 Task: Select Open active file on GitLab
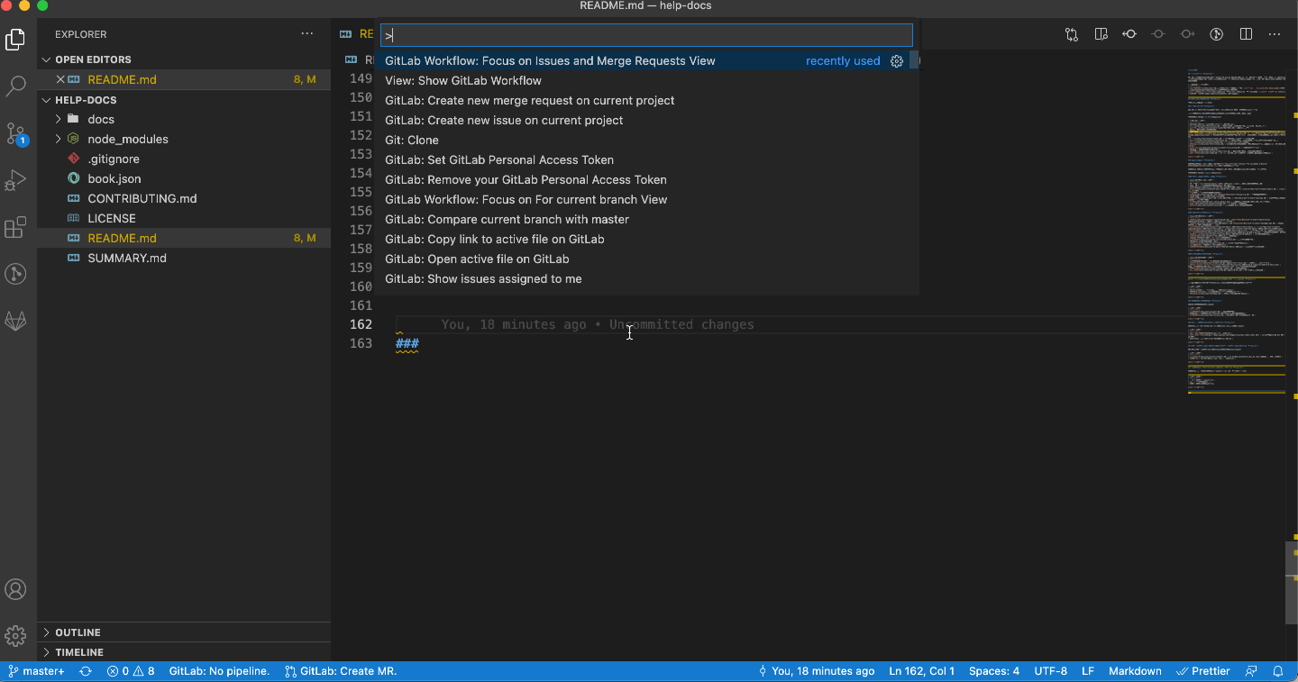[646, 259]
